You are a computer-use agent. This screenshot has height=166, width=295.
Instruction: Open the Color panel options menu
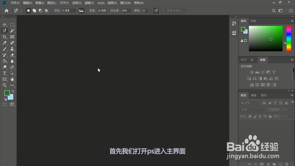tap(292, 21)
